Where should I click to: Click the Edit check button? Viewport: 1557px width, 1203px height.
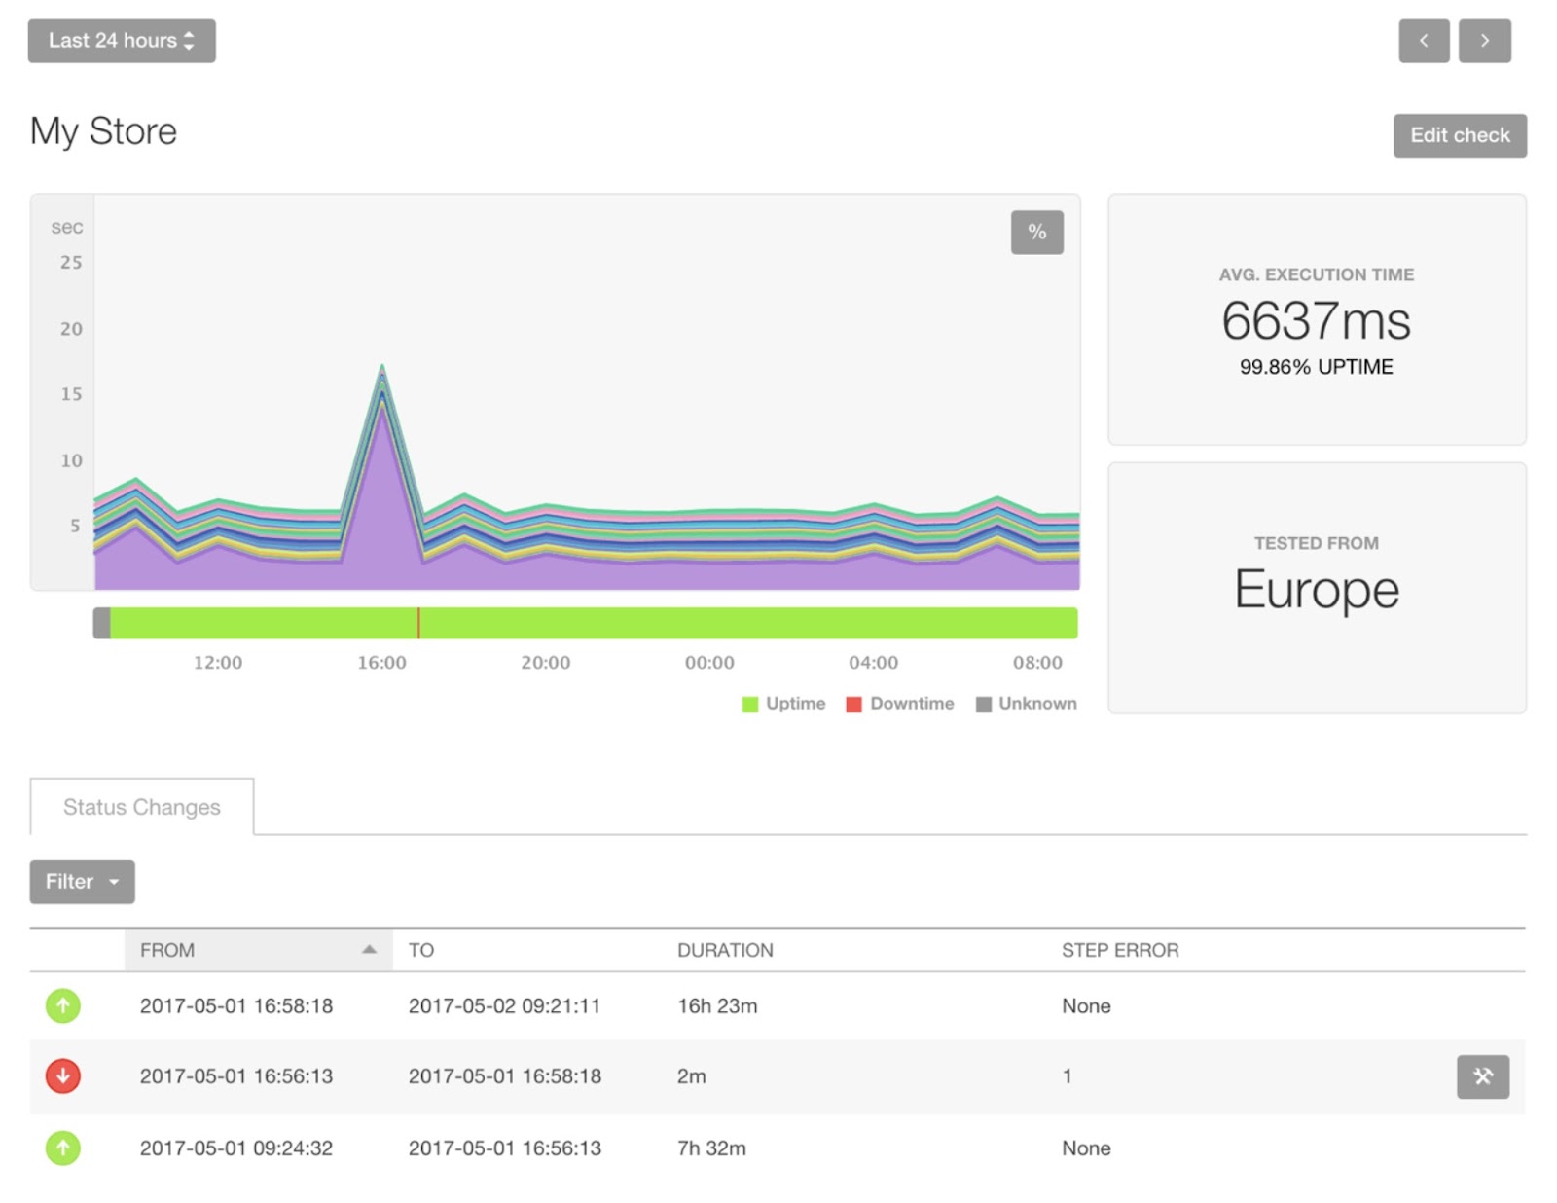coord(1460,135)
